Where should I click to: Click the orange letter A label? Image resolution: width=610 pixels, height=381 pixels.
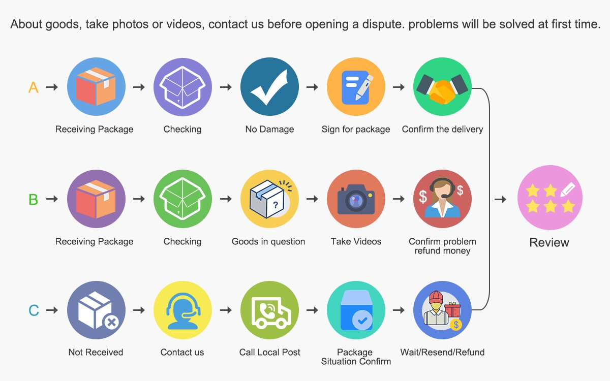click(x=34, y=87)
